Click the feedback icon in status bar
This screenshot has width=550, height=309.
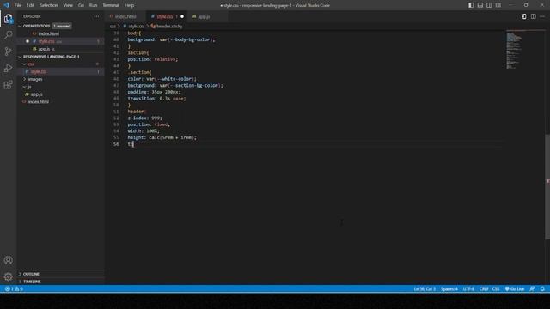point(532,289)
